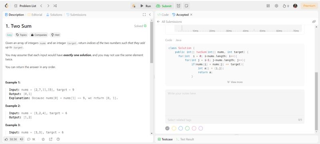Open the notes sticky icon in toolbar
The width and height of the screenshot is (320, 144).
tap(186, 6)
